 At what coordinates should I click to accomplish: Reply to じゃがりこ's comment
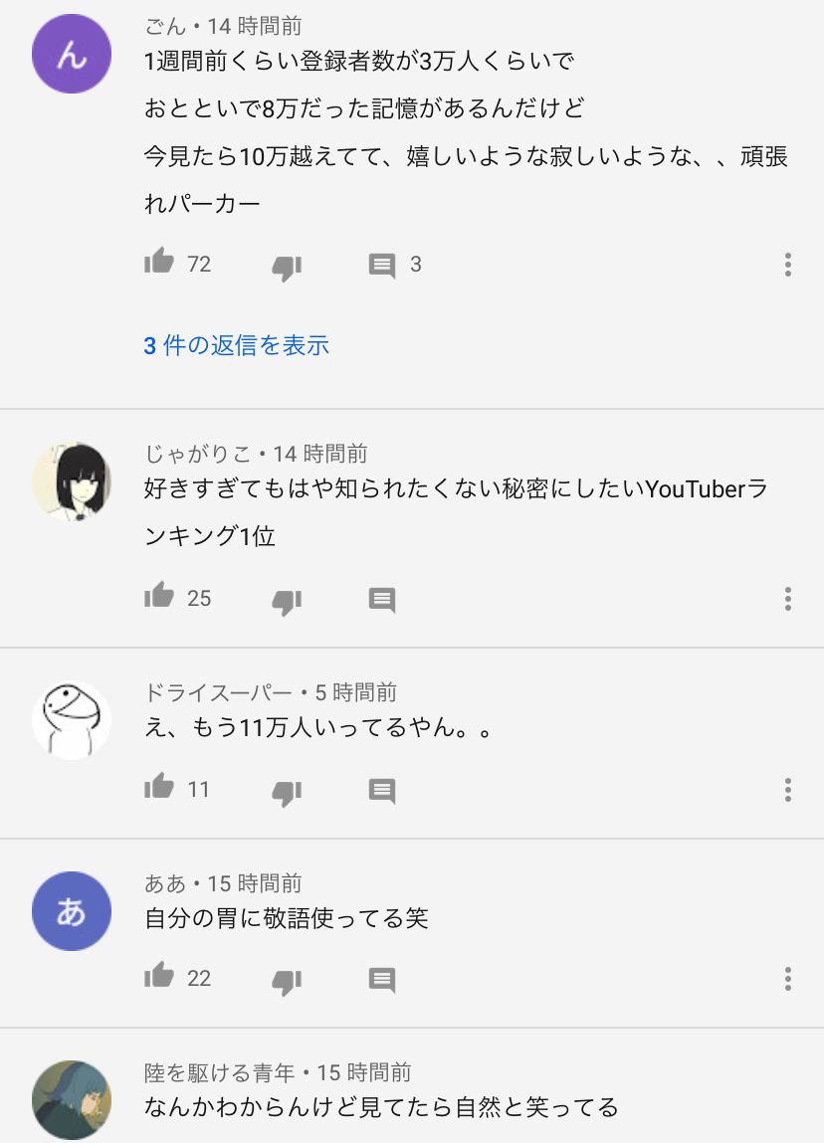coord(382,600)
